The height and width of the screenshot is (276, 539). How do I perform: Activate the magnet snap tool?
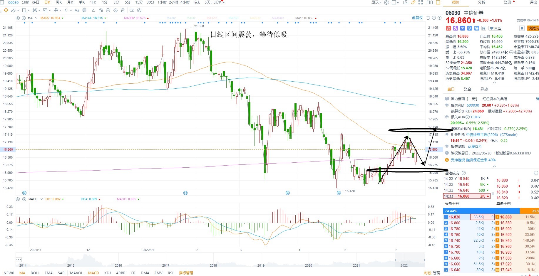pos(101,10)
